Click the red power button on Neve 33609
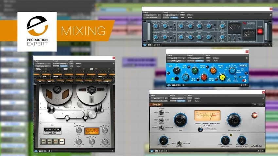278x156 pixels. click(260, 31)
